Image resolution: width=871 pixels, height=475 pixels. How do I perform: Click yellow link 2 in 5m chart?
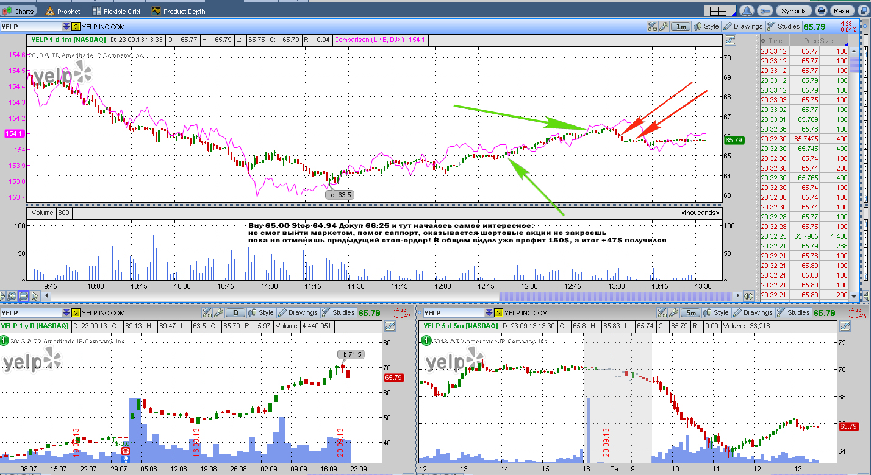[498, 313]
